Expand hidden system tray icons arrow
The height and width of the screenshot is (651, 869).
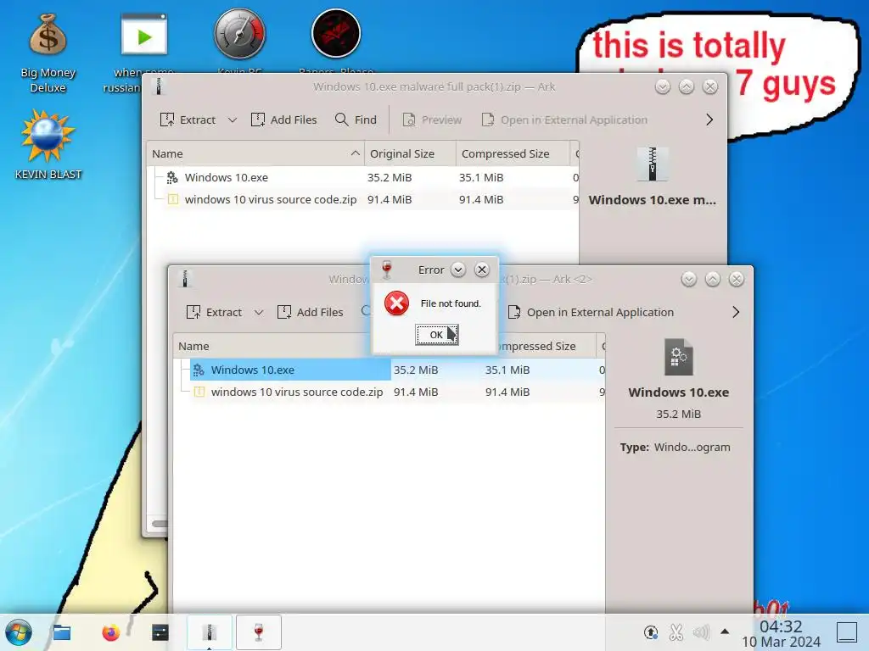pos(725,631)
